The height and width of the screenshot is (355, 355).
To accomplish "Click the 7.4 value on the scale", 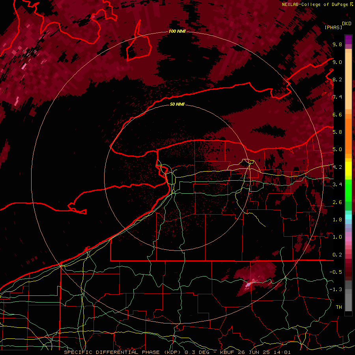I will (337, 97).
